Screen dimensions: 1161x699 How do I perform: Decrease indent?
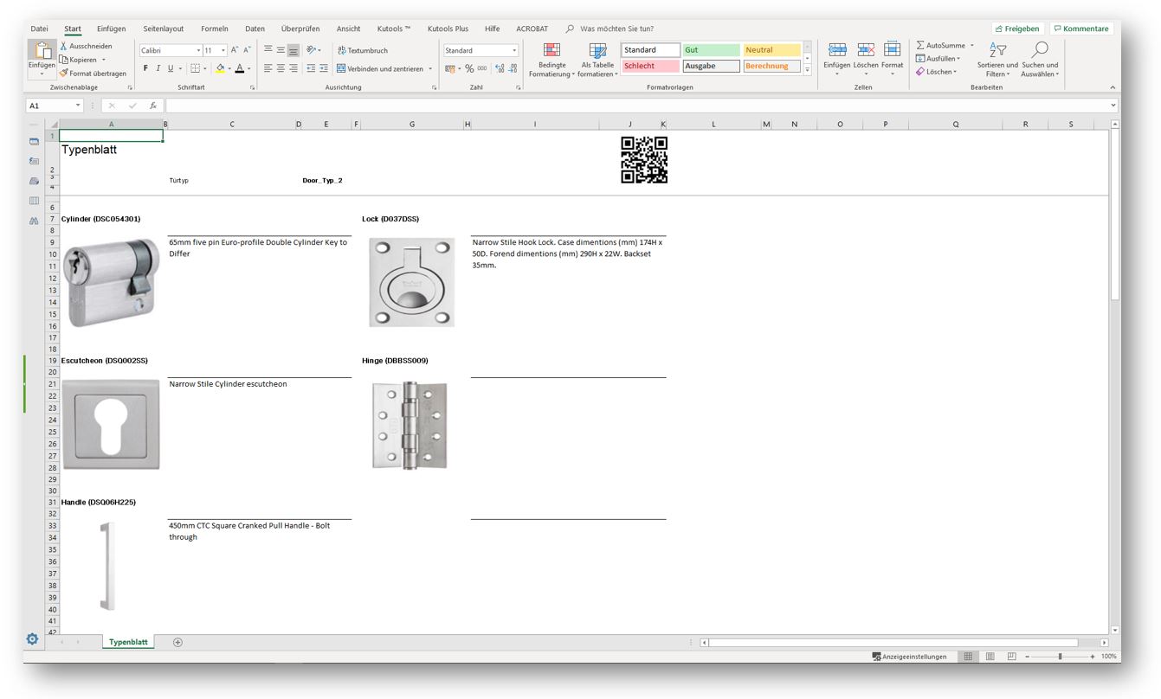coord(311,68)
